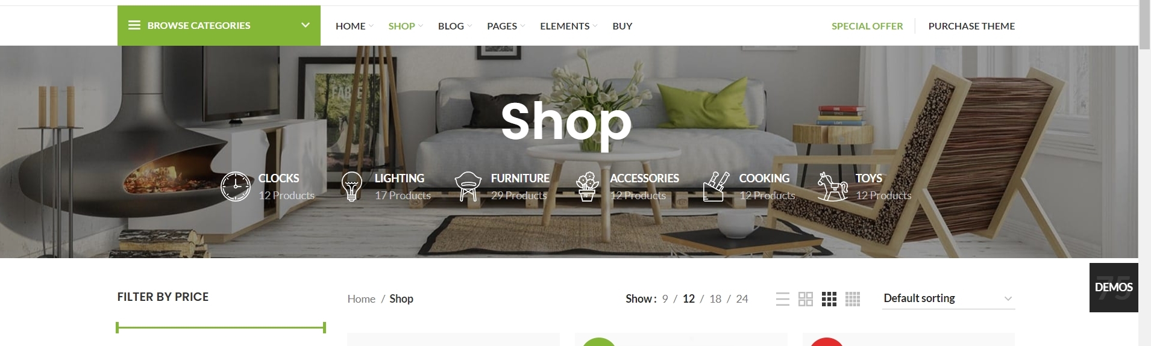Open the Shop menu item
The width and height of the screenshot is (1151, 346).
click(x=401, y=26)
